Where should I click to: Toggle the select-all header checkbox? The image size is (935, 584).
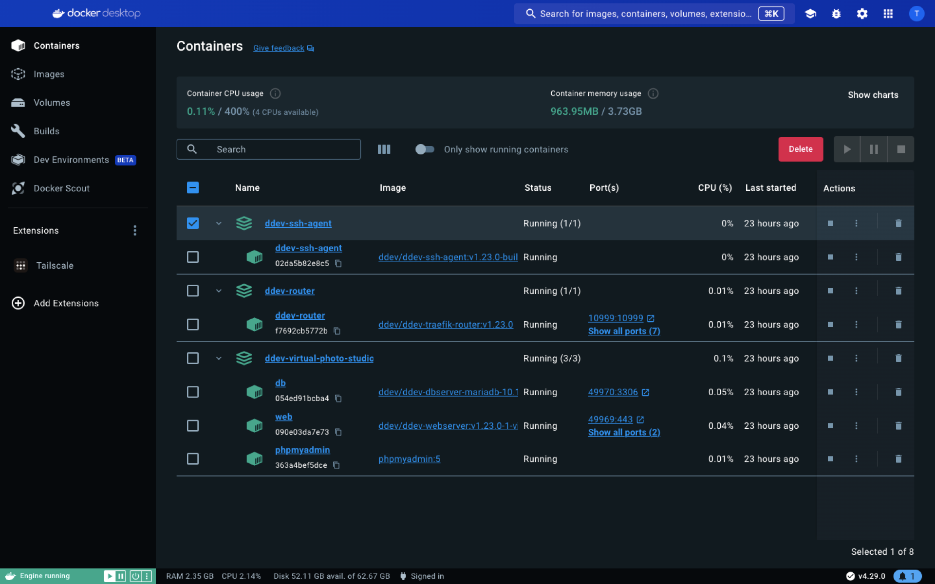click(x=193, y=188)
